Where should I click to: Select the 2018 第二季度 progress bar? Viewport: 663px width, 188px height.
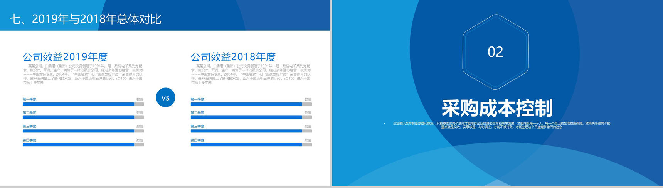251,117
